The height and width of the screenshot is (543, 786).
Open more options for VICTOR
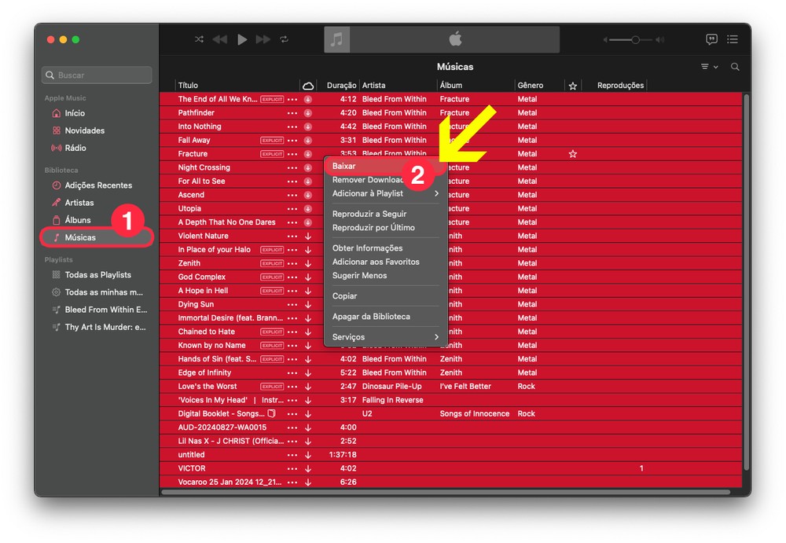(292, 468)
